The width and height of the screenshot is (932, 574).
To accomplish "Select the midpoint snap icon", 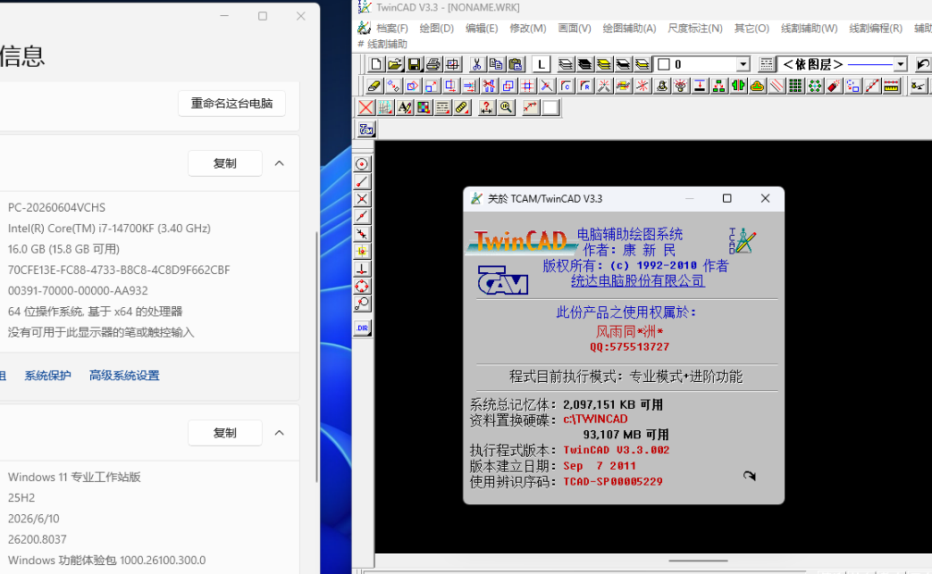I will coord(362,216).
